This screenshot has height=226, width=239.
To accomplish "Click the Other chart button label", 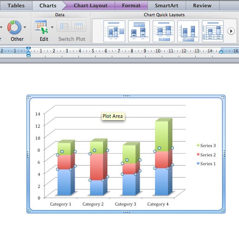I will tap(17, 39).
